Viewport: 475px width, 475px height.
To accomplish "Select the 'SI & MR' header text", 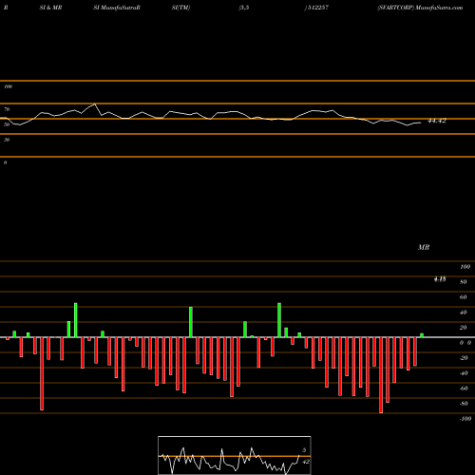I will pos(50,8).
